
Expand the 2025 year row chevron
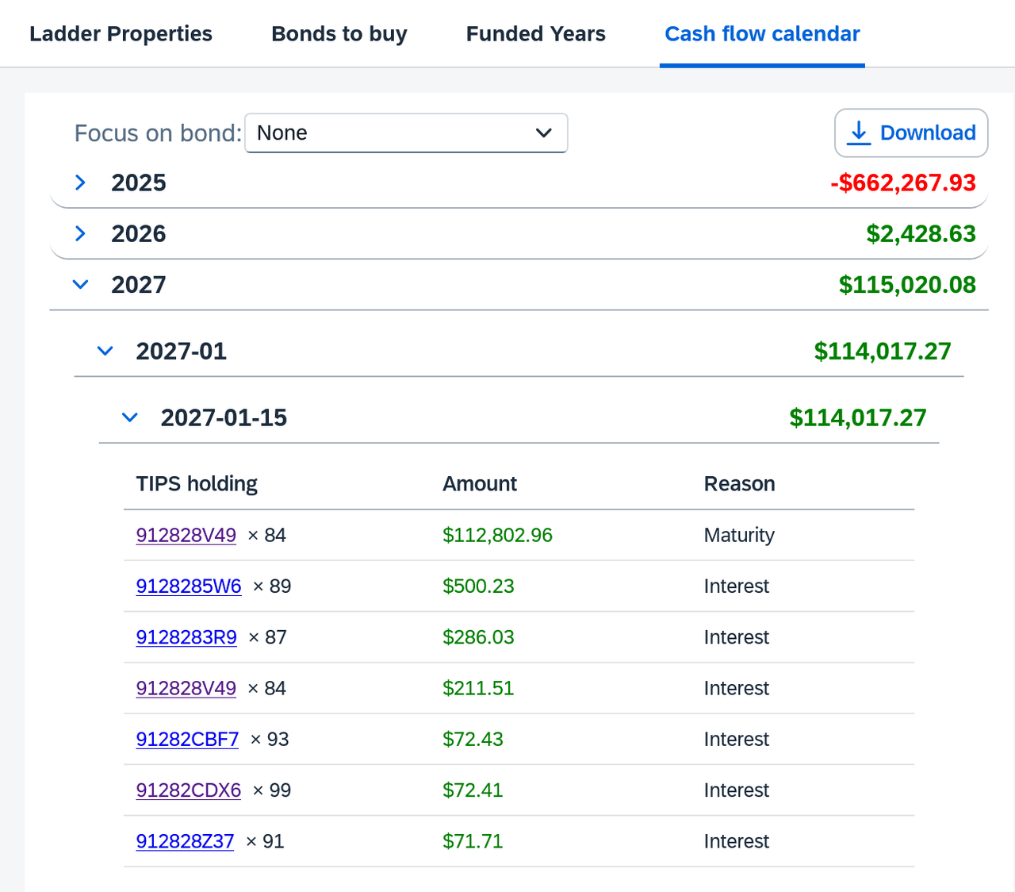tap(80, 183)
